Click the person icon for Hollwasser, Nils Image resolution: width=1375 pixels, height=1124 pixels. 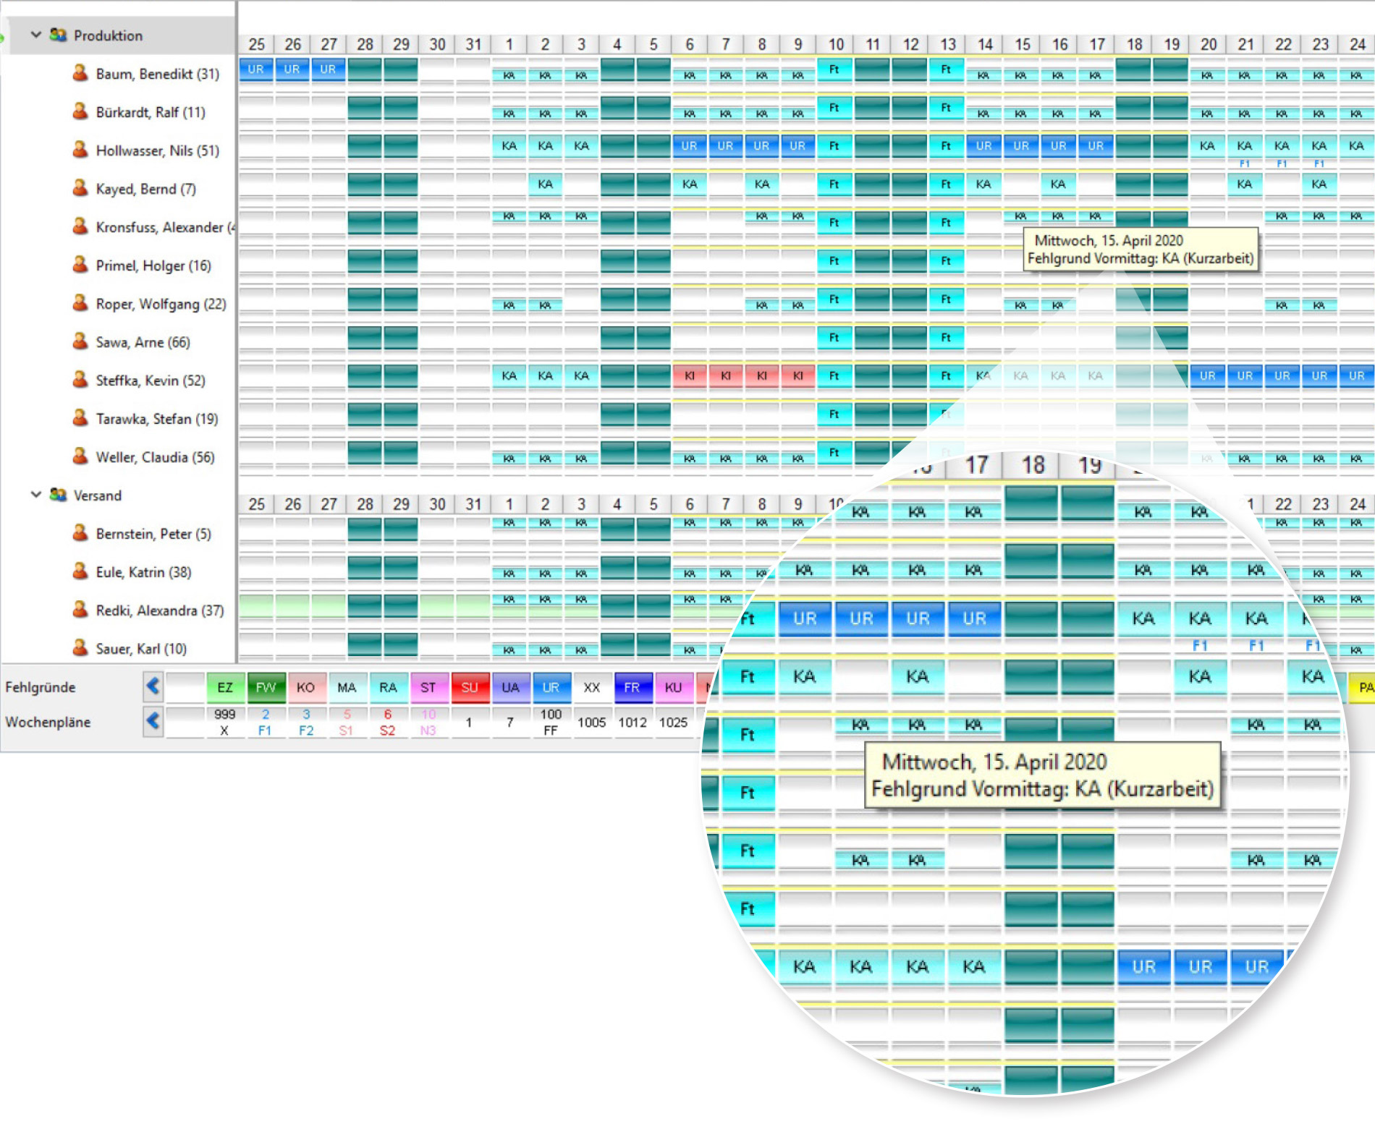[x=80, y=150]
